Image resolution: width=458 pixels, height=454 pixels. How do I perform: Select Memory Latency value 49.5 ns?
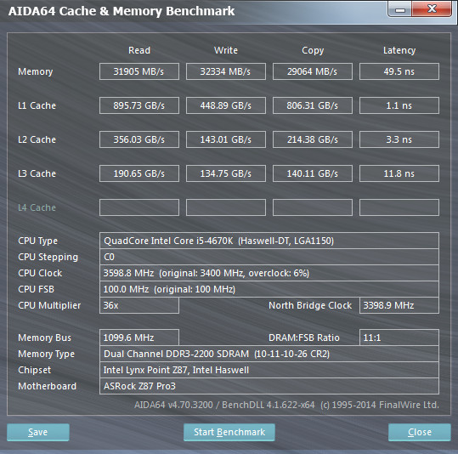(x=399, y=71)
